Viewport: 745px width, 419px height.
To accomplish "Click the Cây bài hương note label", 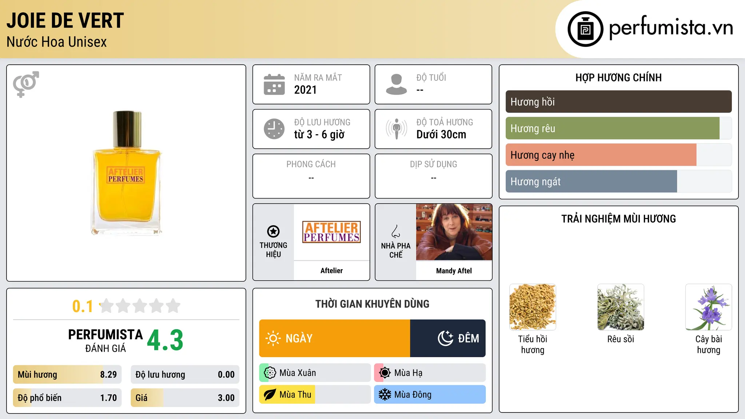I will [709, 344].
